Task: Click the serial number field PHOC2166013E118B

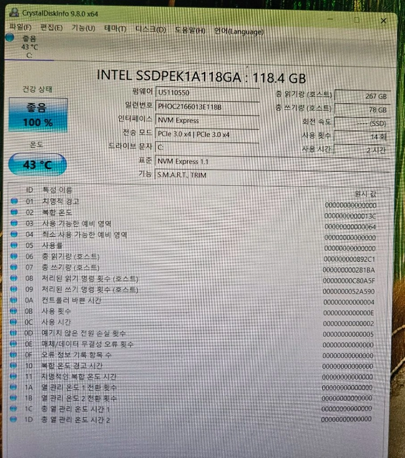Action: pyautogui.click(x=207, y=107)
